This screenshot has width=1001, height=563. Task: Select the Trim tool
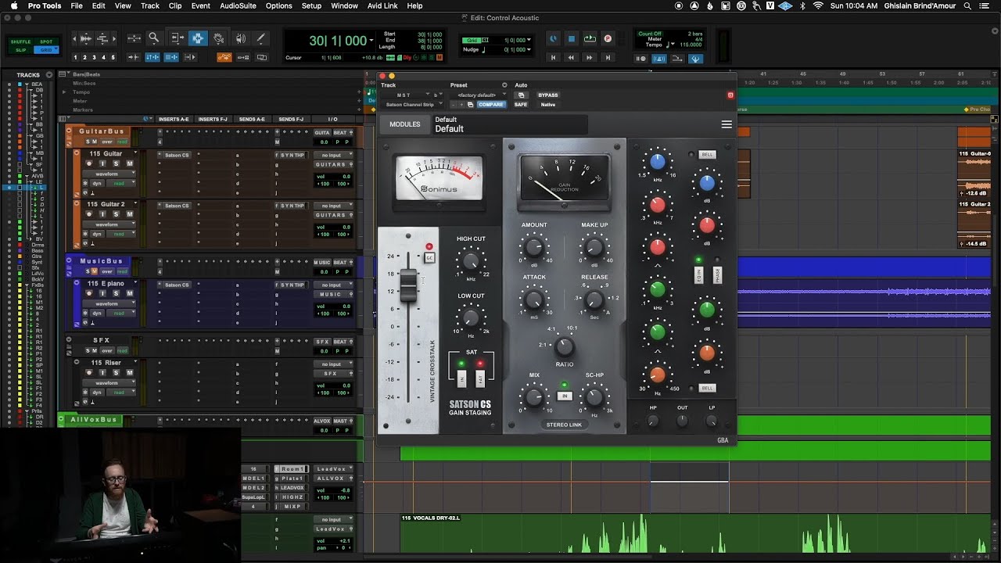tap(177, 38)
